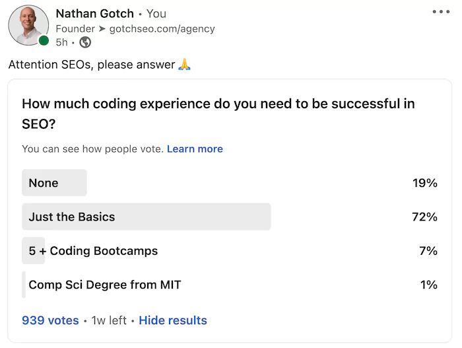Click Hide results
462x348 pixels.
tap(173, 320)
